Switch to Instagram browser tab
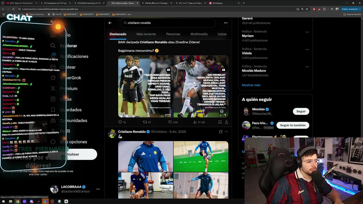Image resolution: width=363 pixels, height=204 pixels. pyautogui.click(x=224, y=3)
